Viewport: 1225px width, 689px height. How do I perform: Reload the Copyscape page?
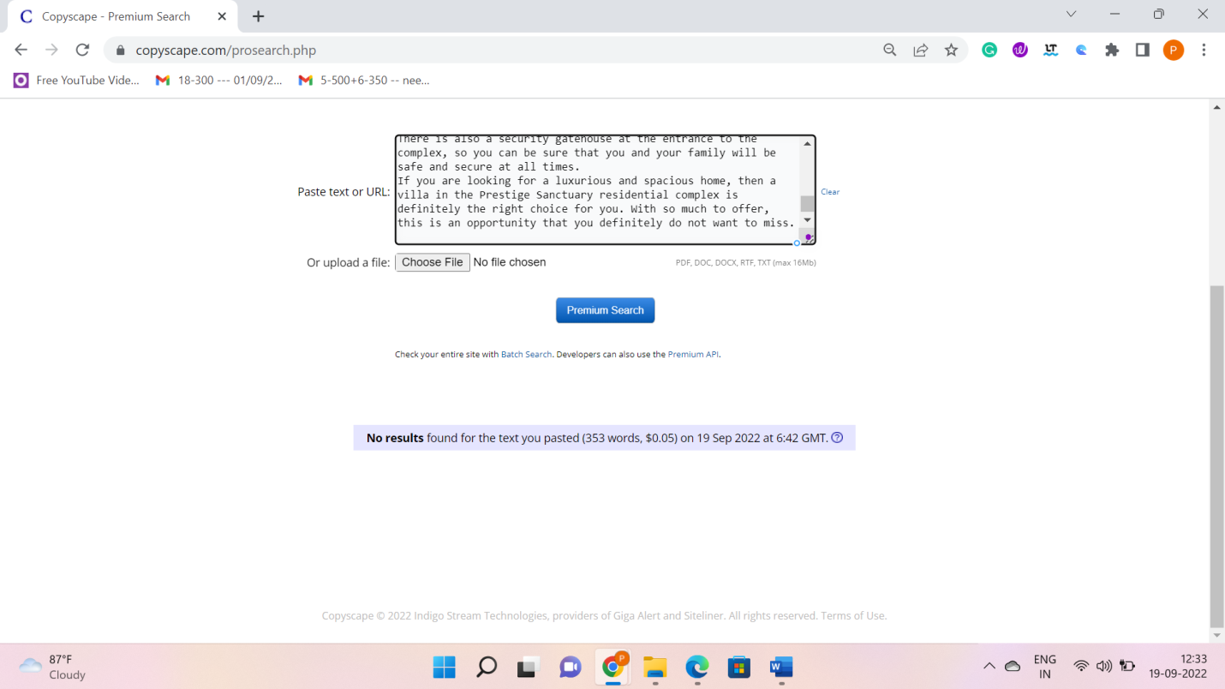click(x=82, y=51)
